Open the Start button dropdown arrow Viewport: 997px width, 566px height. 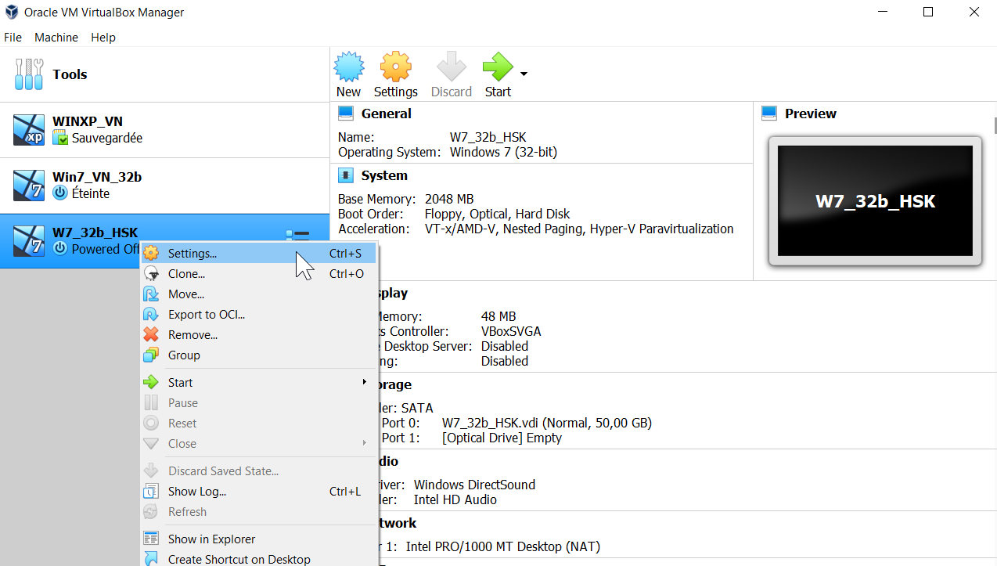[x=524, y=74]
